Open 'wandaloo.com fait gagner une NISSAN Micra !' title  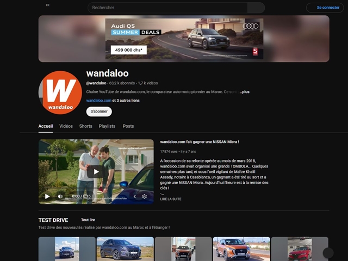200,142
